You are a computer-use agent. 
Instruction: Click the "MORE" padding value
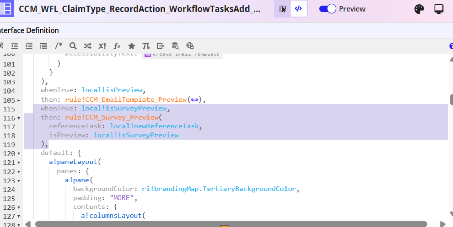[x=122, y=198]
